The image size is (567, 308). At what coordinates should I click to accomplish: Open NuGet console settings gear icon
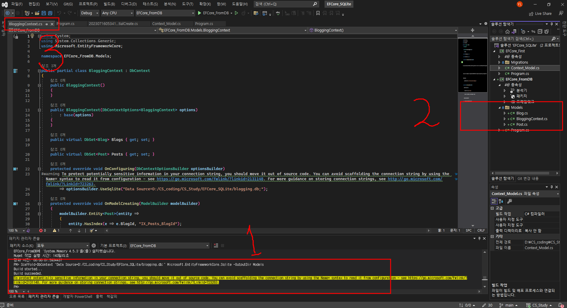94,246
